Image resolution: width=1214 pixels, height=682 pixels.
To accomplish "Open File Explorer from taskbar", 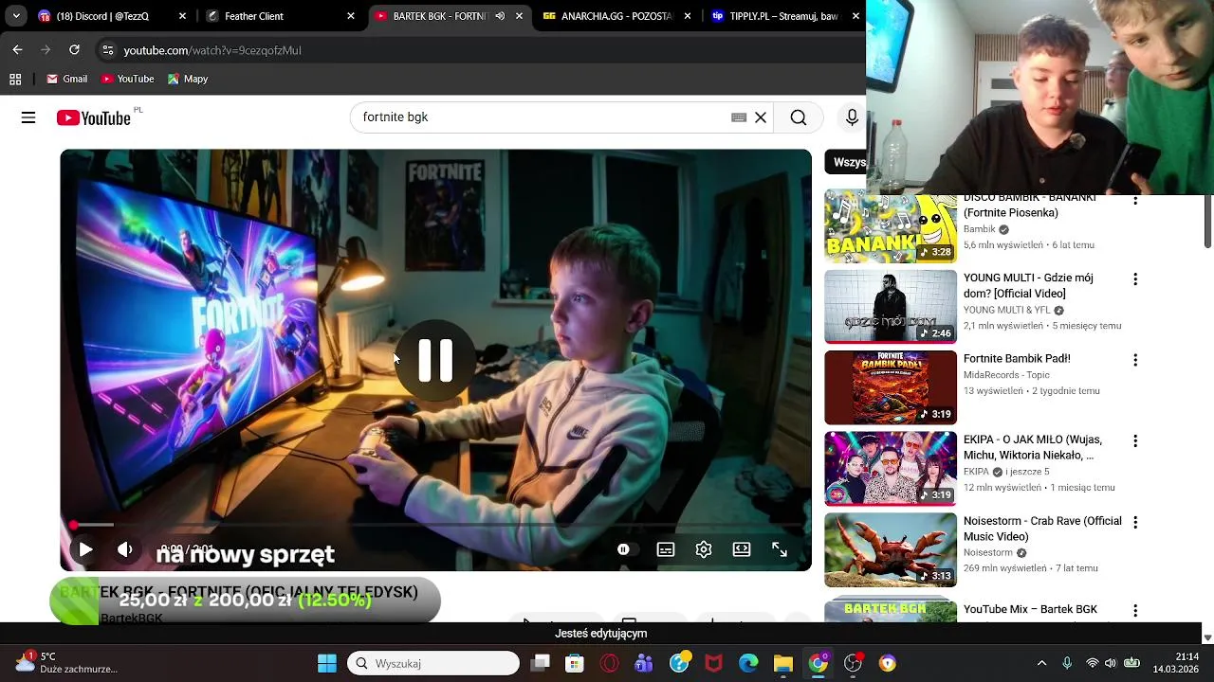I will pyautogui.click(x=783, y=663).
